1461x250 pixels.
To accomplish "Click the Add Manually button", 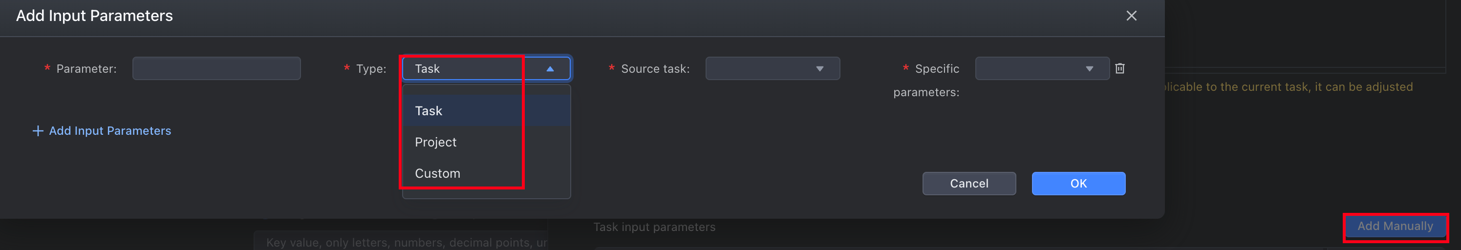I will [1395, 226].
